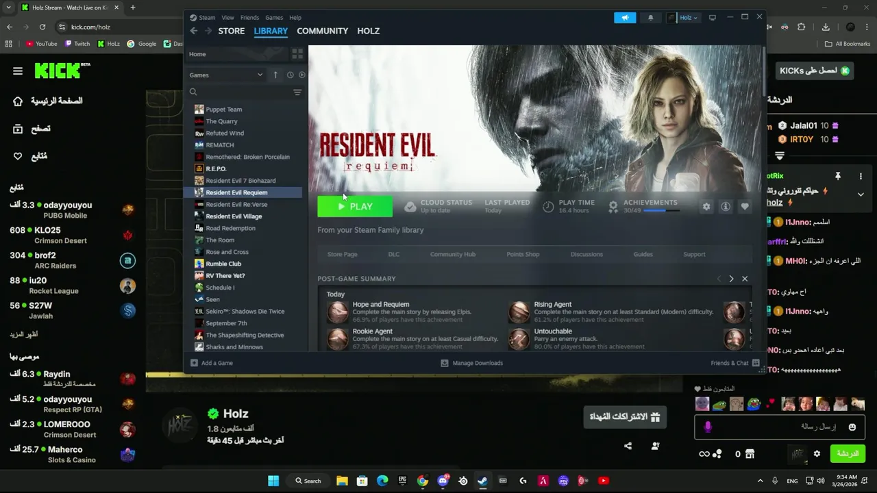Click Kick gifted subscriptions button
This screenshot has height=493, width=877.
click(624, 416)
